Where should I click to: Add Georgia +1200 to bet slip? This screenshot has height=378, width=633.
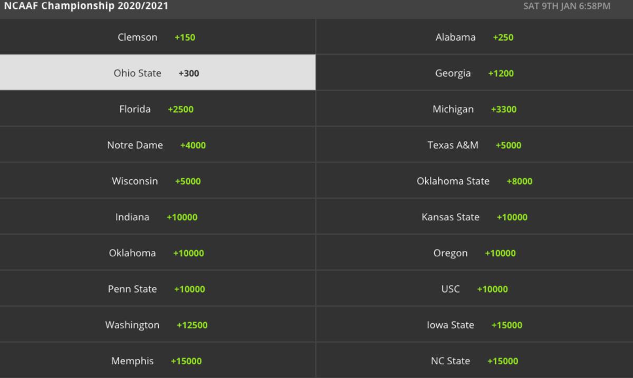[x=474, y=73]
